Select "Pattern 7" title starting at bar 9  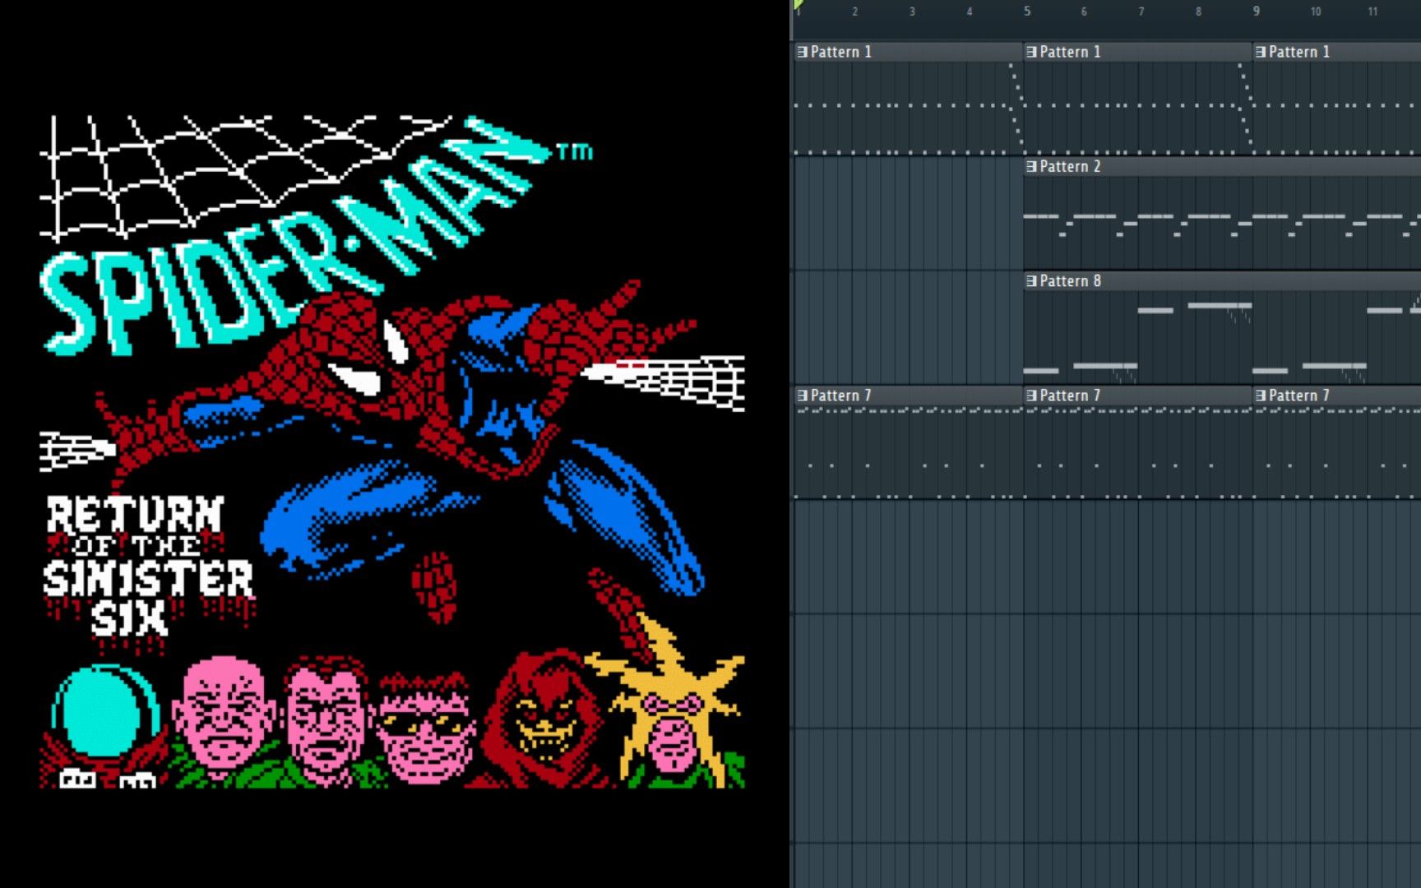[x=1299, y=395]
